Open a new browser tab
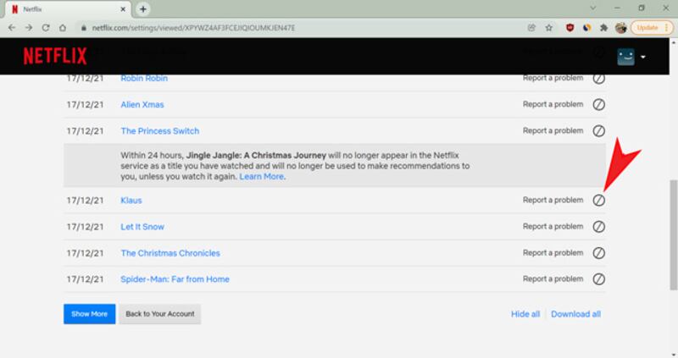Viewport: 678px width, 358px height. (x=143, y=8)
